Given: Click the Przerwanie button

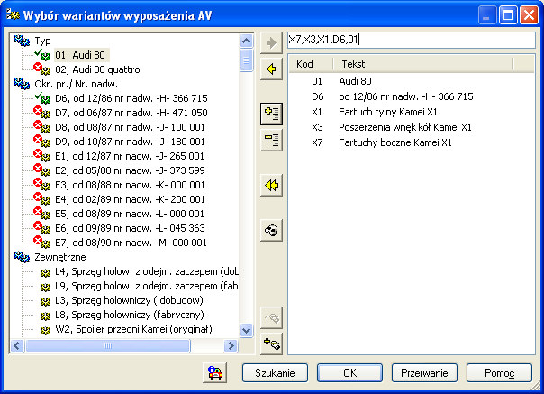Looking at the screenshot, I should click(x=424, y=372).
